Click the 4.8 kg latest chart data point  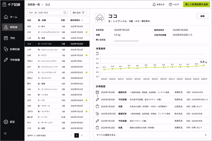(x=204, y=65)
